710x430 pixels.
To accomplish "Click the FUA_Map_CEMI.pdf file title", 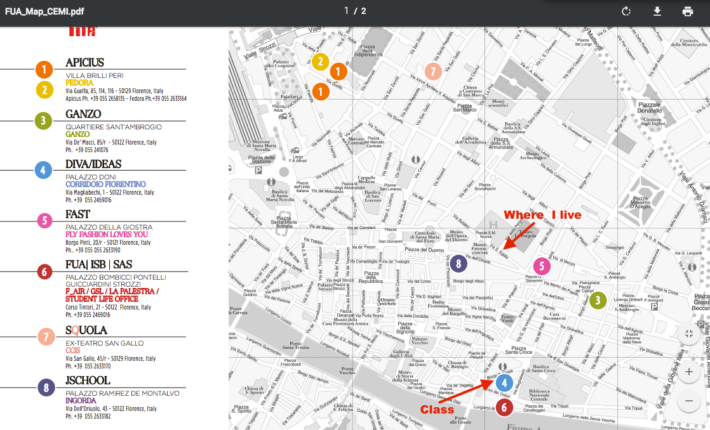I will (44, 11).
